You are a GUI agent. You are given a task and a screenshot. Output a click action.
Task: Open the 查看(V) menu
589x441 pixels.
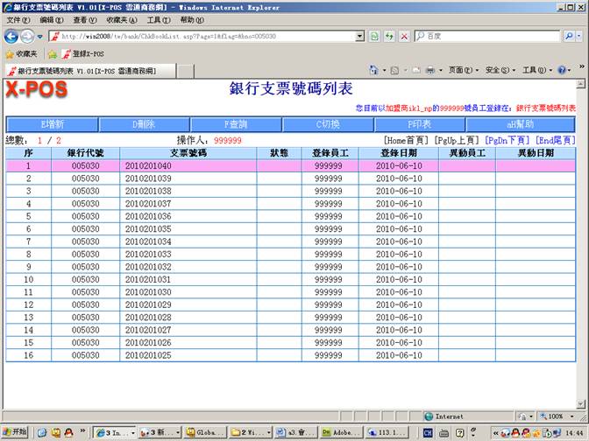(x=85, y=19)
